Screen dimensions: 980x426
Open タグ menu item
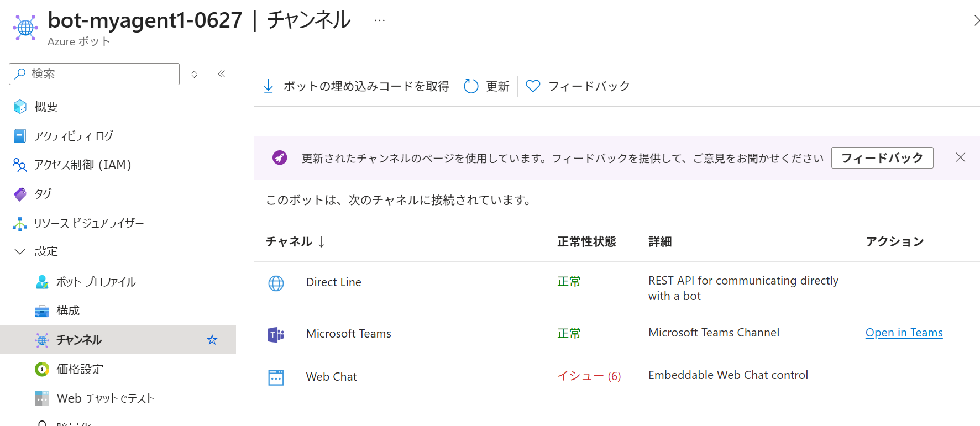(x=43, y=194)
